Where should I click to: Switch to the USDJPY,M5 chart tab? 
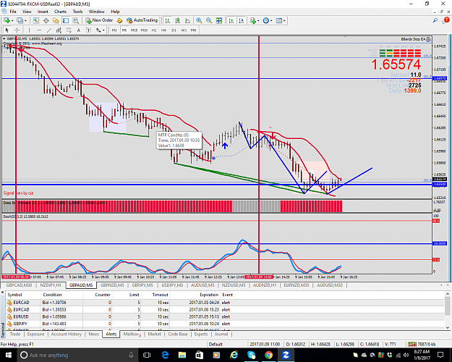tap(172, 285)
